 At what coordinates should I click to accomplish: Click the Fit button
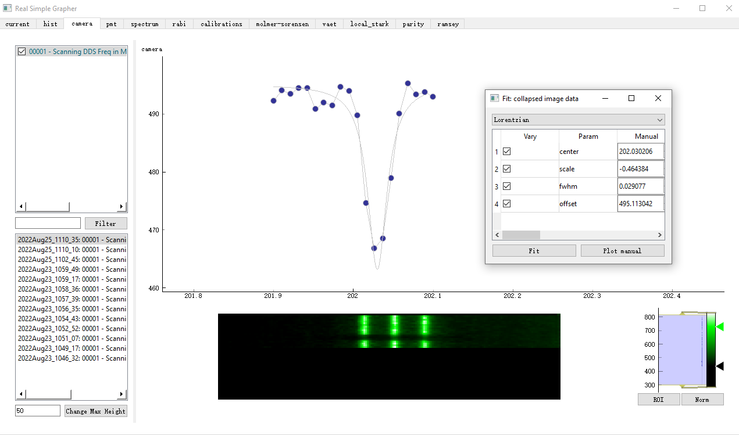point(534,251)
